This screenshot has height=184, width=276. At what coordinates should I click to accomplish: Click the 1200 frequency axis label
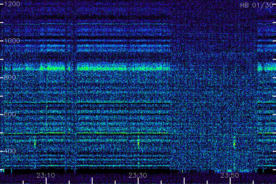(12, 4)
